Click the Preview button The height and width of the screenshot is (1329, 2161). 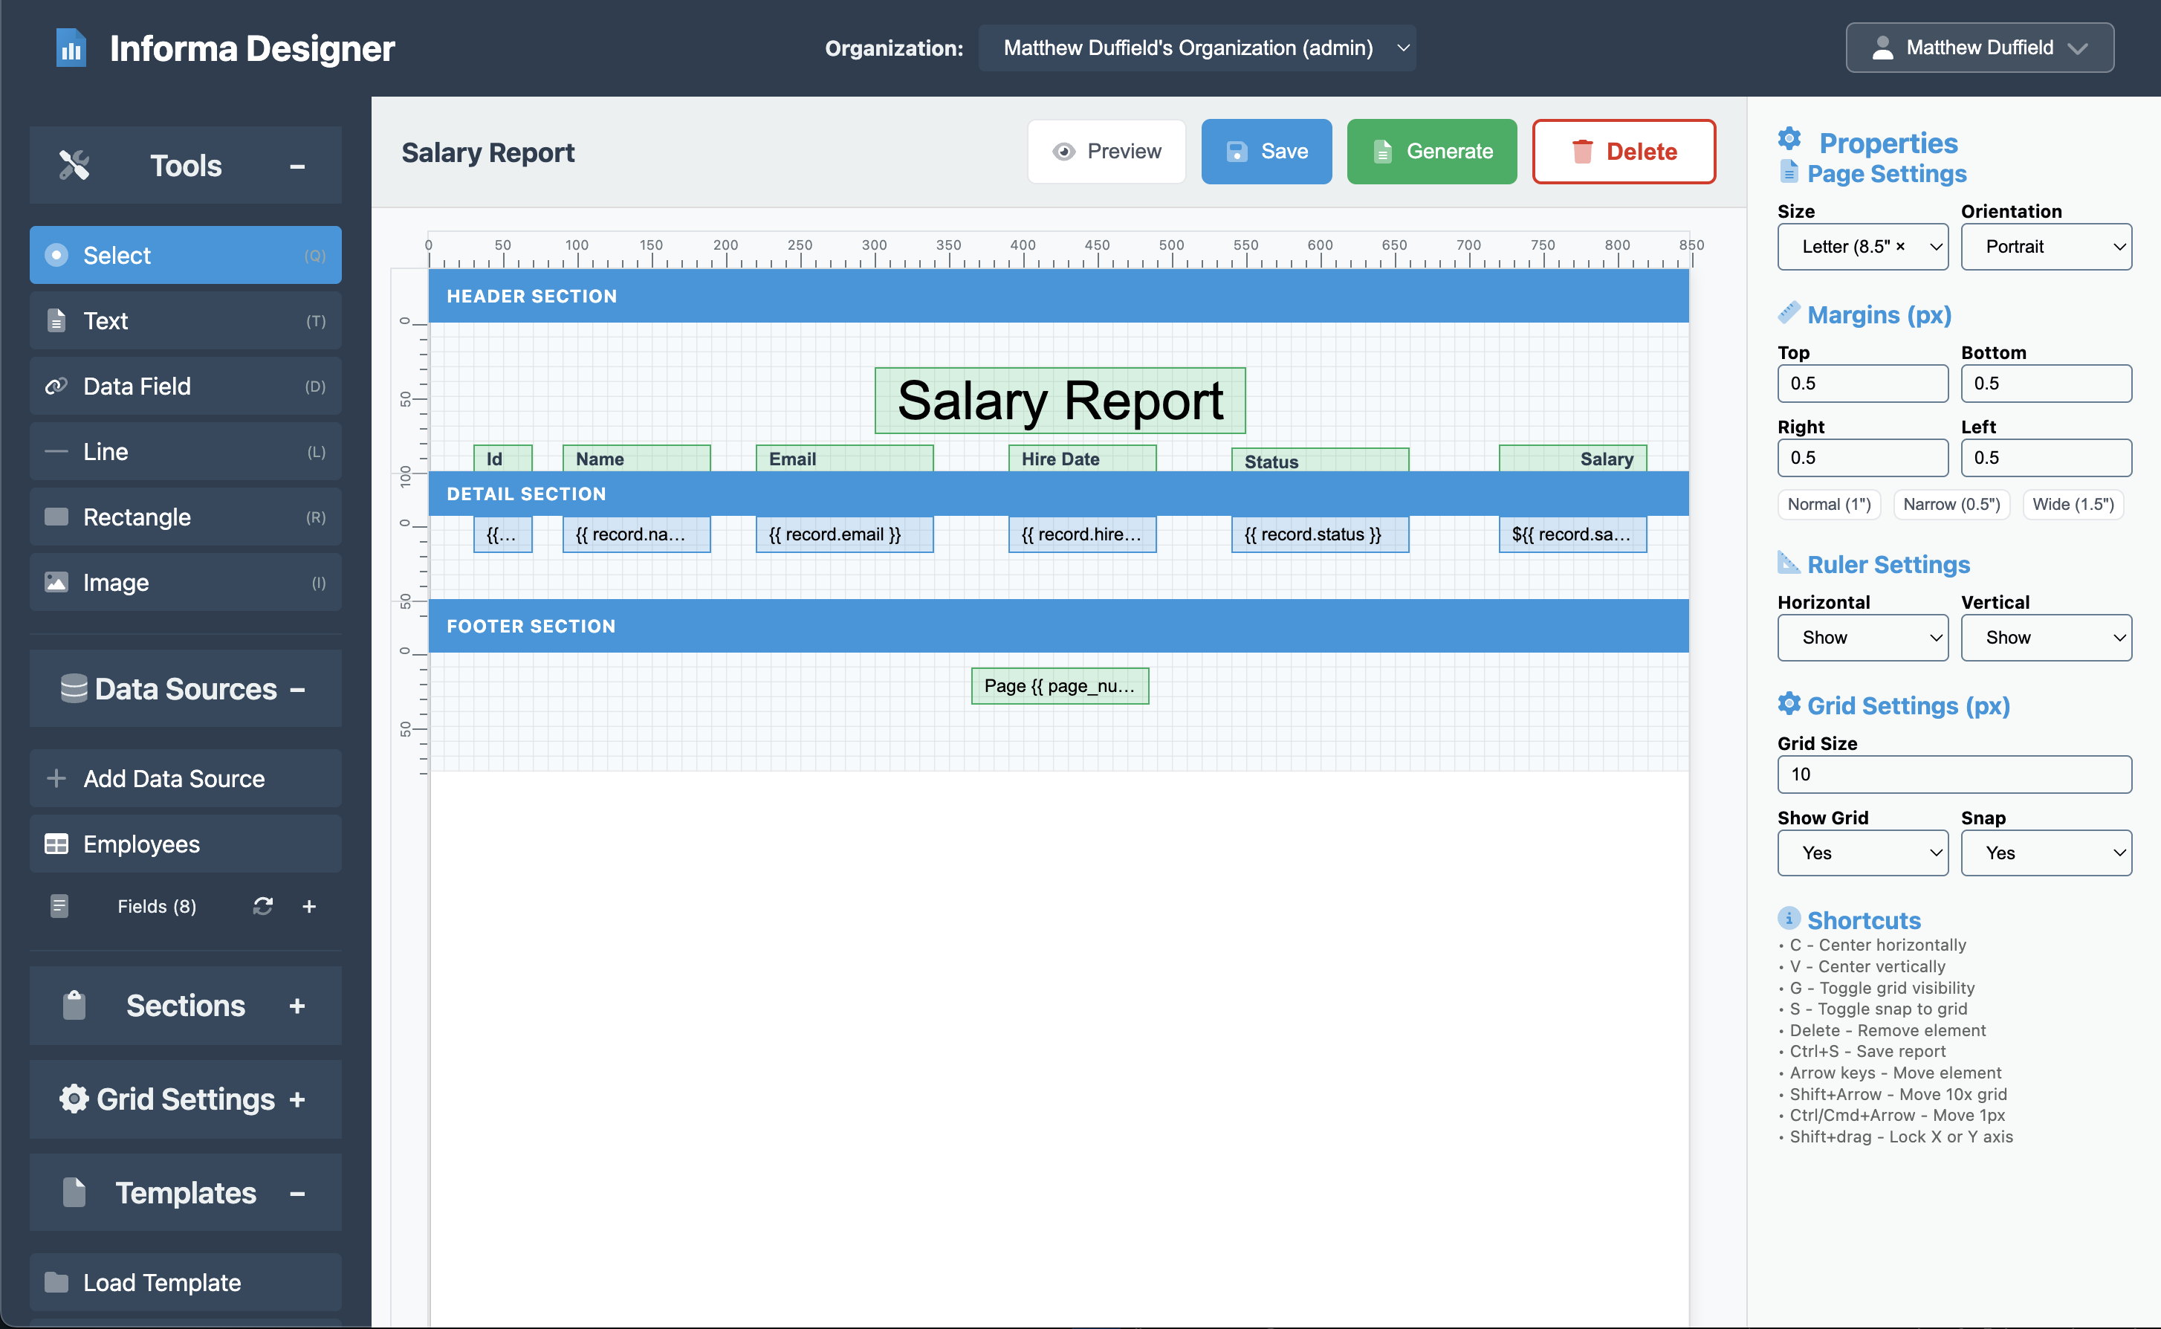(x=1107, y=151)
